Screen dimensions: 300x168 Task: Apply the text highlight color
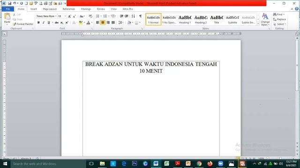point(81,22)
